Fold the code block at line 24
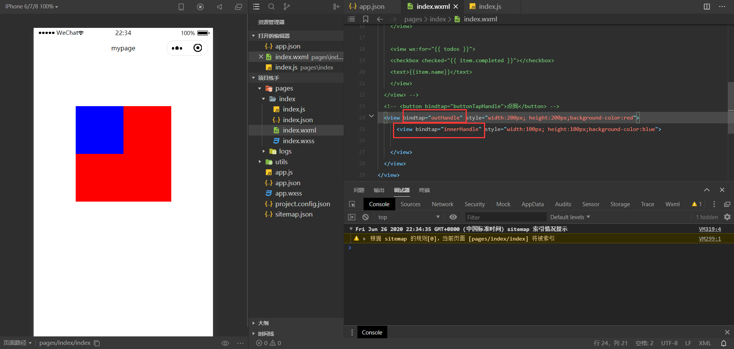 (371, 116)
